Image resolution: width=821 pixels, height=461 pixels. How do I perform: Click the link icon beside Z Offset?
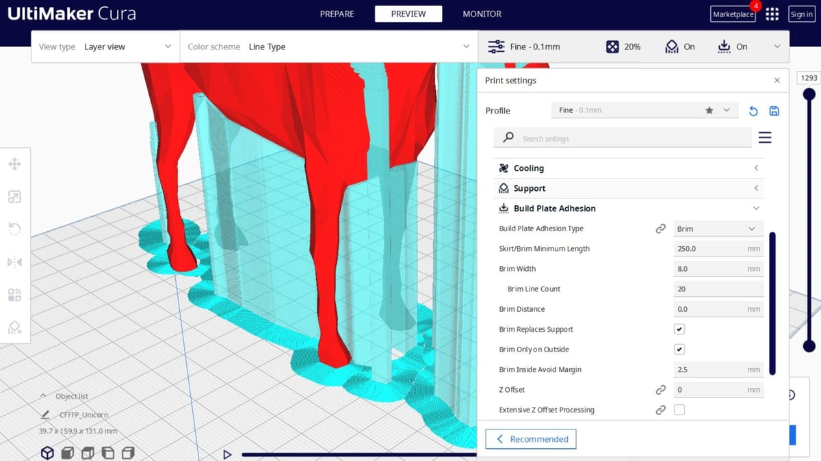(x=660, y=390)
